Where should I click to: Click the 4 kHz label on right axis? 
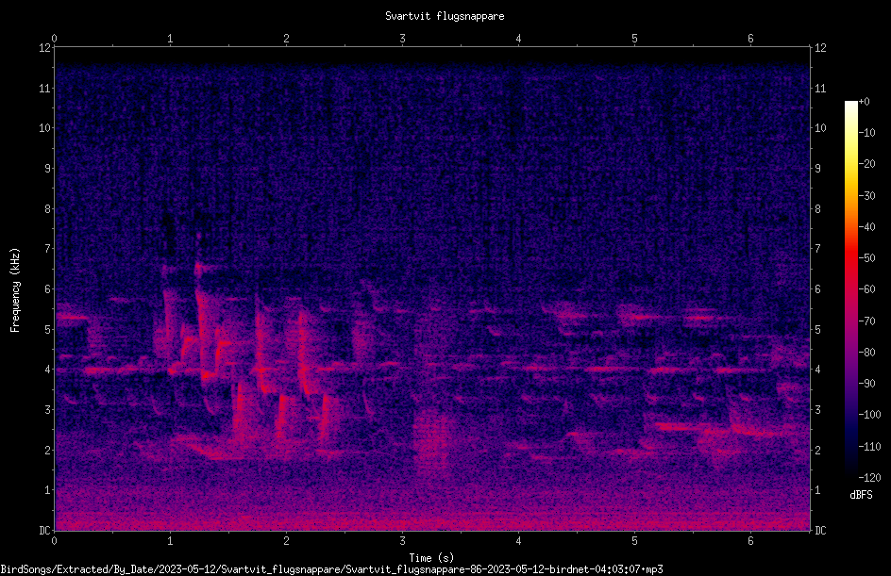point(817,370)
